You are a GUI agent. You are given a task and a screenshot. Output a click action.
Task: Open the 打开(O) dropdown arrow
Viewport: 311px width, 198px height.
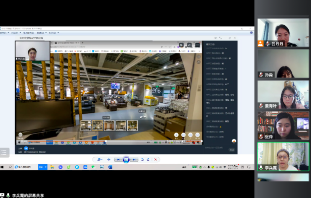click(58, 33)
